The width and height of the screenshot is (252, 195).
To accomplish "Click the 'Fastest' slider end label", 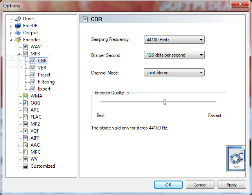I will [214, 115].
